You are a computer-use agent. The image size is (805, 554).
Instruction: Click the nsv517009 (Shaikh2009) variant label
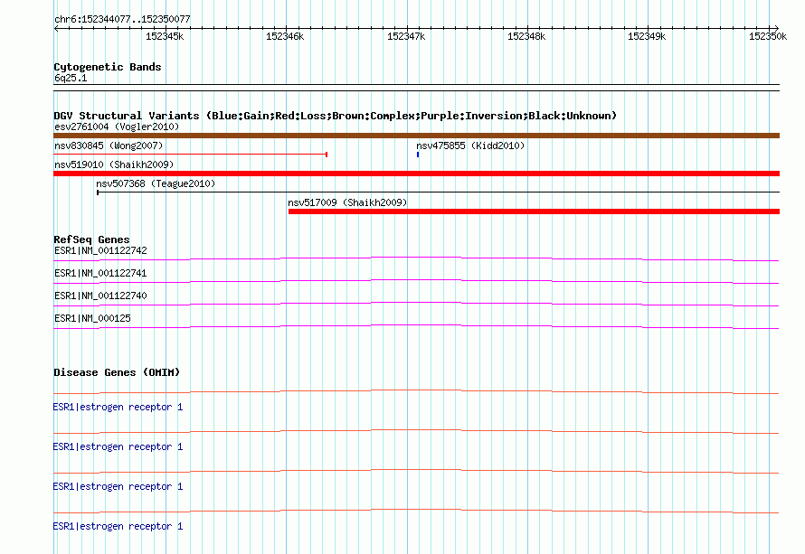pos(347,202)
